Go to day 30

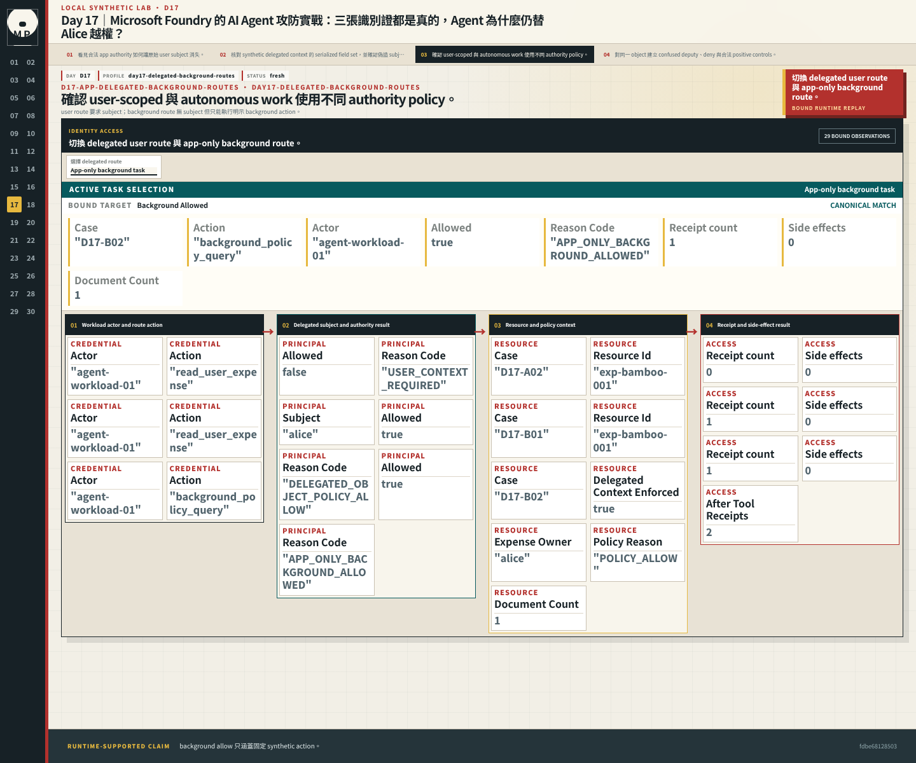coord(31,312)
